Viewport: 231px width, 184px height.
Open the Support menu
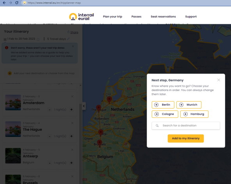[x=191, y=17]
